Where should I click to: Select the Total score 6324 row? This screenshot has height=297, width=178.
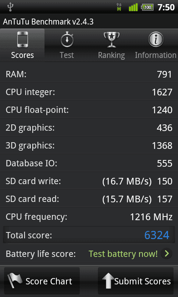pos(89,235)
